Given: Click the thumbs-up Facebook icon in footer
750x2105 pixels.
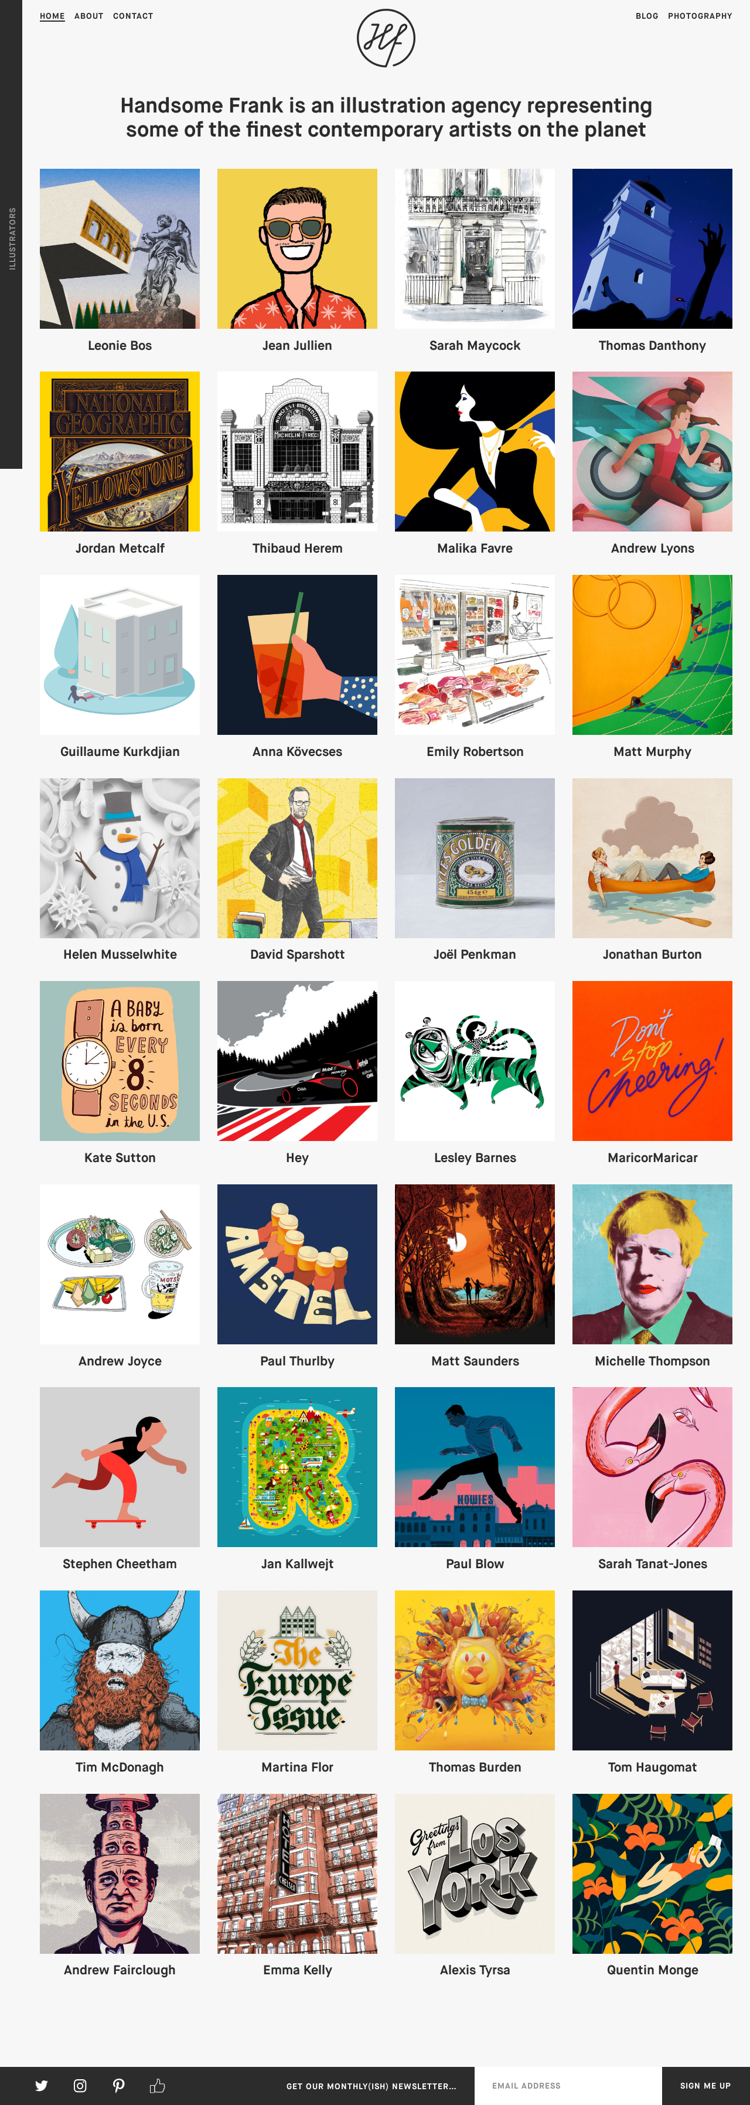Looking at the screenshot, I should pyautogui.click(x=158, y=2086).
